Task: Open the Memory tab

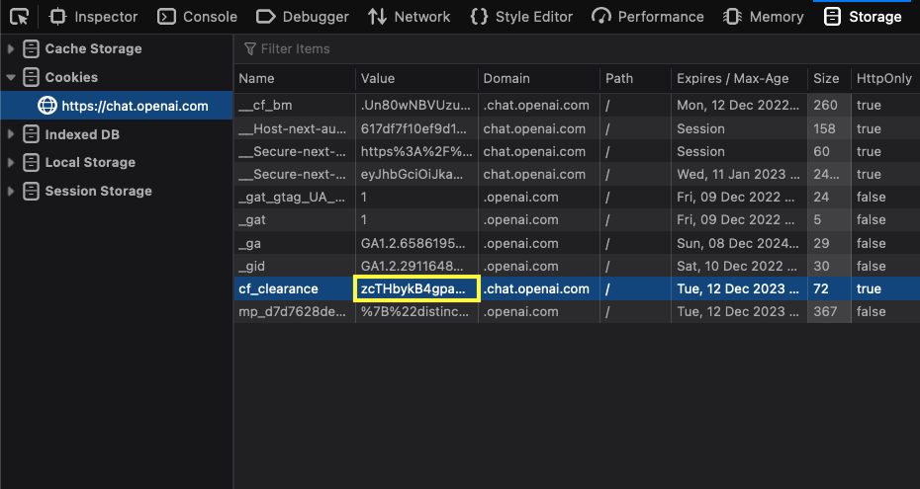Action: coord(763,17)
